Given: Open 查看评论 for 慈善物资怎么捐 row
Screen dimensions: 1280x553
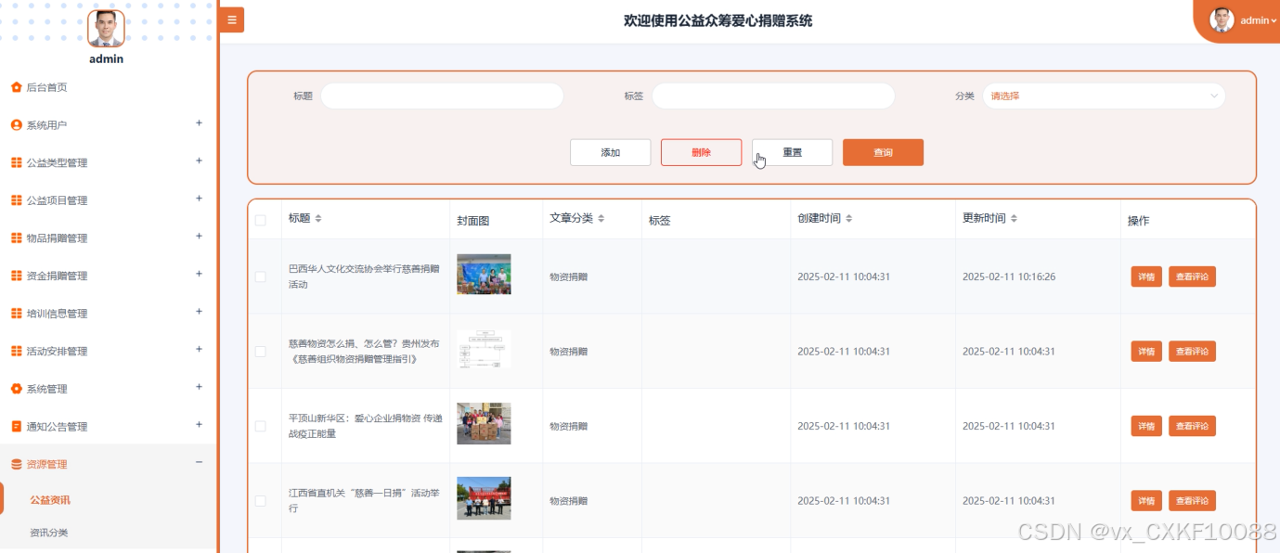Looking at the screenshot, I should pyautogui.click(x=1192, y=352).
